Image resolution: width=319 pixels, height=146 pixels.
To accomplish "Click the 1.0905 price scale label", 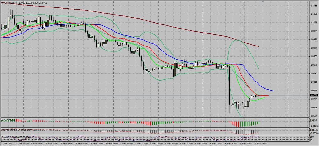I will coord(313,56).
